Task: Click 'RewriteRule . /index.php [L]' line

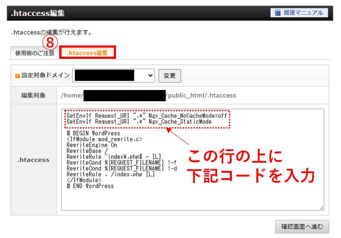Action: 111,174
